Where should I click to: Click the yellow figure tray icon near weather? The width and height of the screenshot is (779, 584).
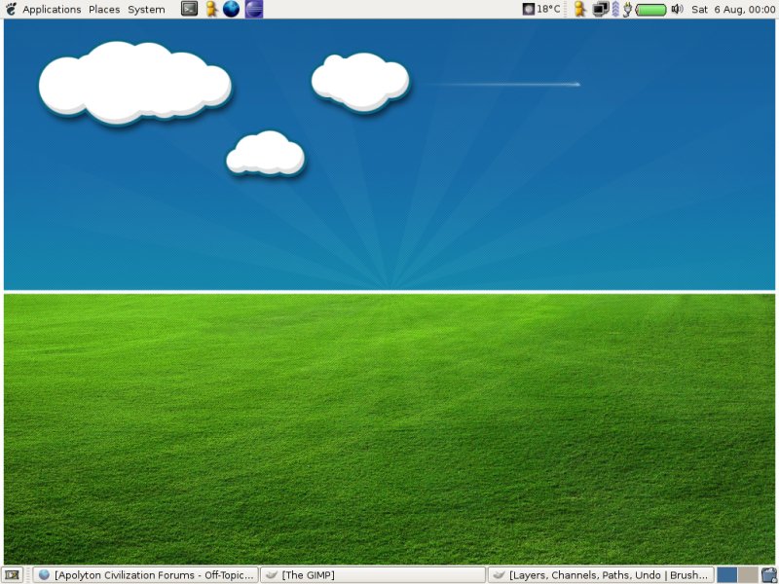coord(579,9)
